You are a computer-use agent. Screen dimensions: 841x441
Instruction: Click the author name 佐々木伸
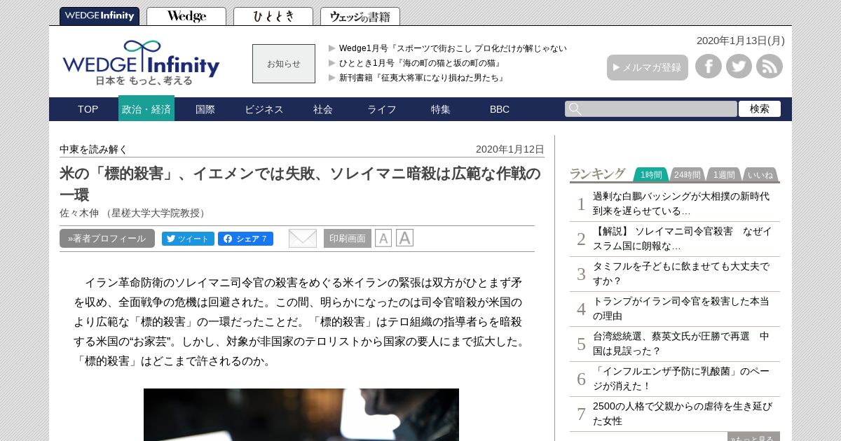click(x=79, y=213)
